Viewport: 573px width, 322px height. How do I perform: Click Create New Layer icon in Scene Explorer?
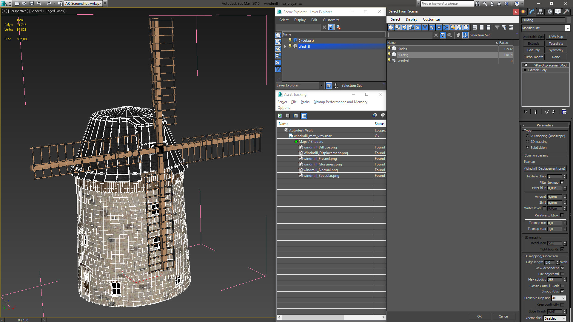338,27
